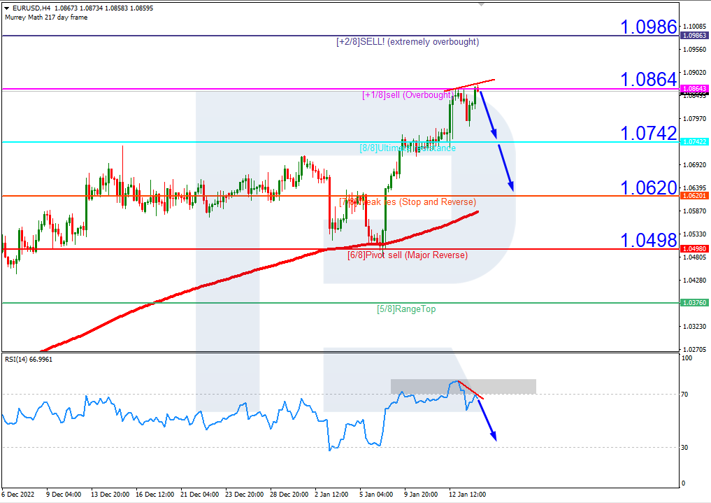Click the grey chart shift triangle marker
The height and width of the screenshot is (503, 711).
[480, 4]
